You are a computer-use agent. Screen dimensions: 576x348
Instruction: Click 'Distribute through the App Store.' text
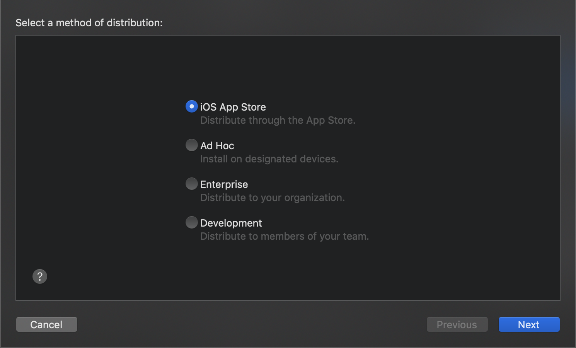point(278,120)
